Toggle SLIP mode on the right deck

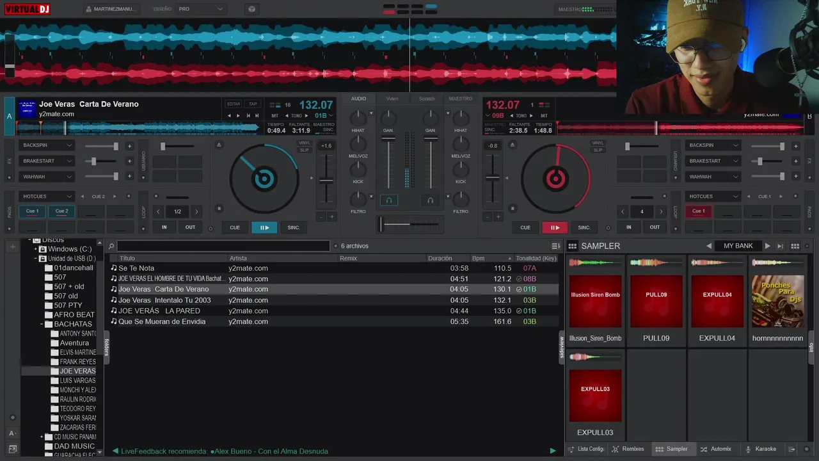[598, 150]
